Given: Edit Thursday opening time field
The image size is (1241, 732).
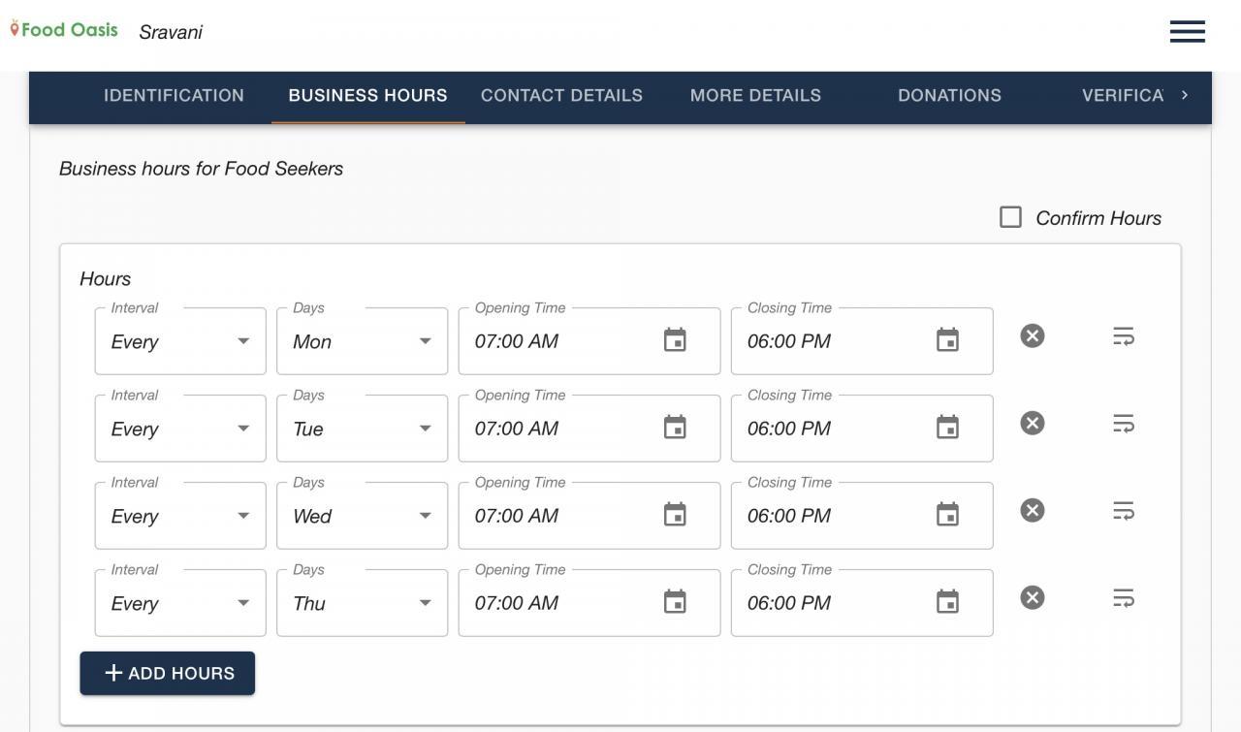Looking at the screenshot, I should (589, 603).
